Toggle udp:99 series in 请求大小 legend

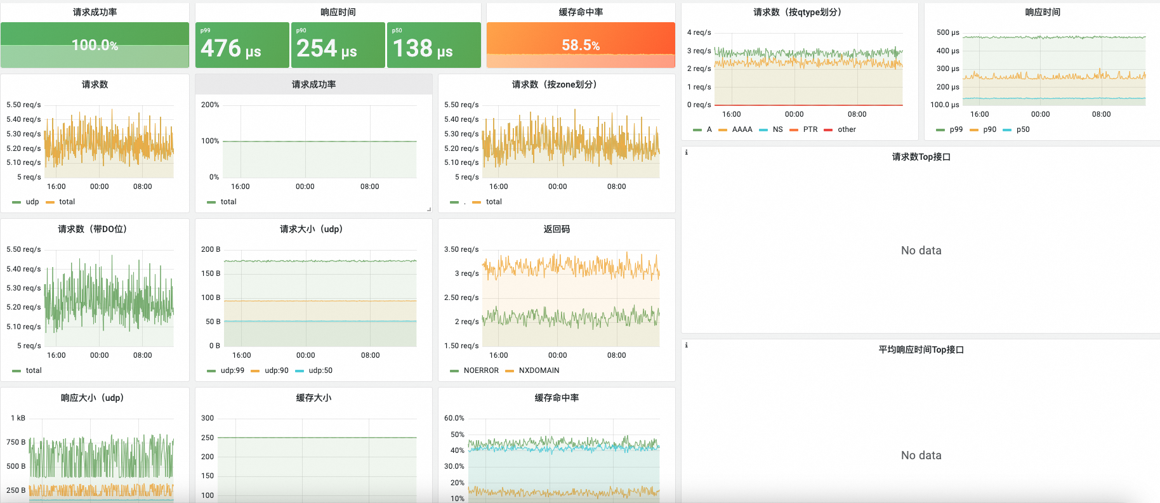[232, 370]
